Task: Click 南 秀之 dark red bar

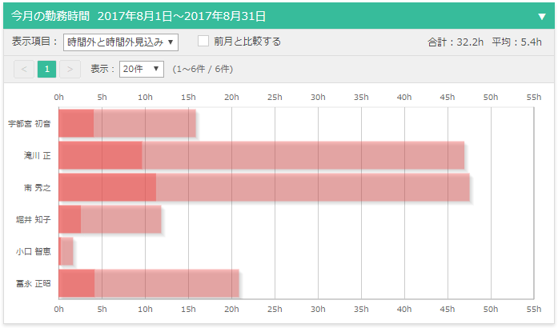Action: [107, 187]
